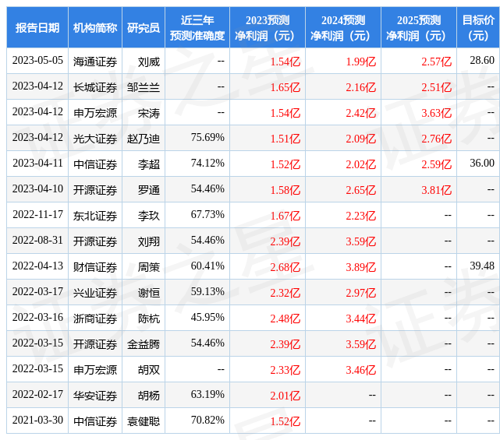Screen dimensions: 500x440
Task: Select the date 2023-04-10
Action: [x=37, y=189]
